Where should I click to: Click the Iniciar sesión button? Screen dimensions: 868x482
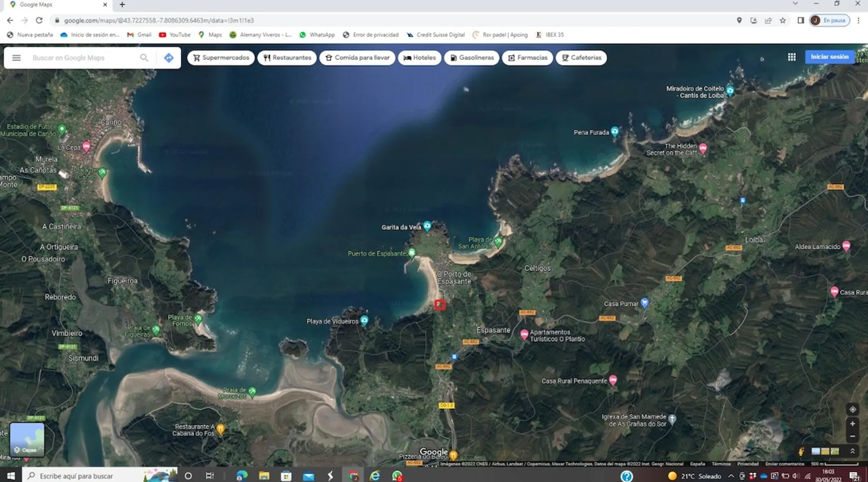(x=829, y=57)
